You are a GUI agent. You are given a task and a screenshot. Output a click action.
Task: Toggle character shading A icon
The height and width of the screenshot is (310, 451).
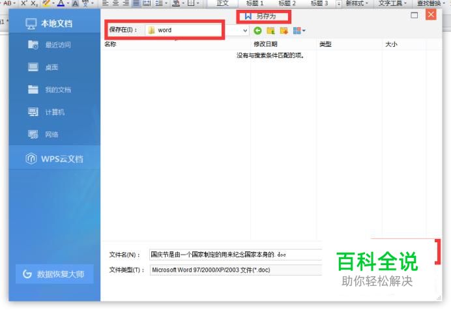point(75,3)
